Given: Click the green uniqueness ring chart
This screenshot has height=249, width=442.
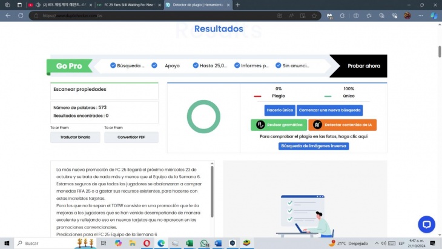Looking at the screenshot, I should tap(203, 116).
